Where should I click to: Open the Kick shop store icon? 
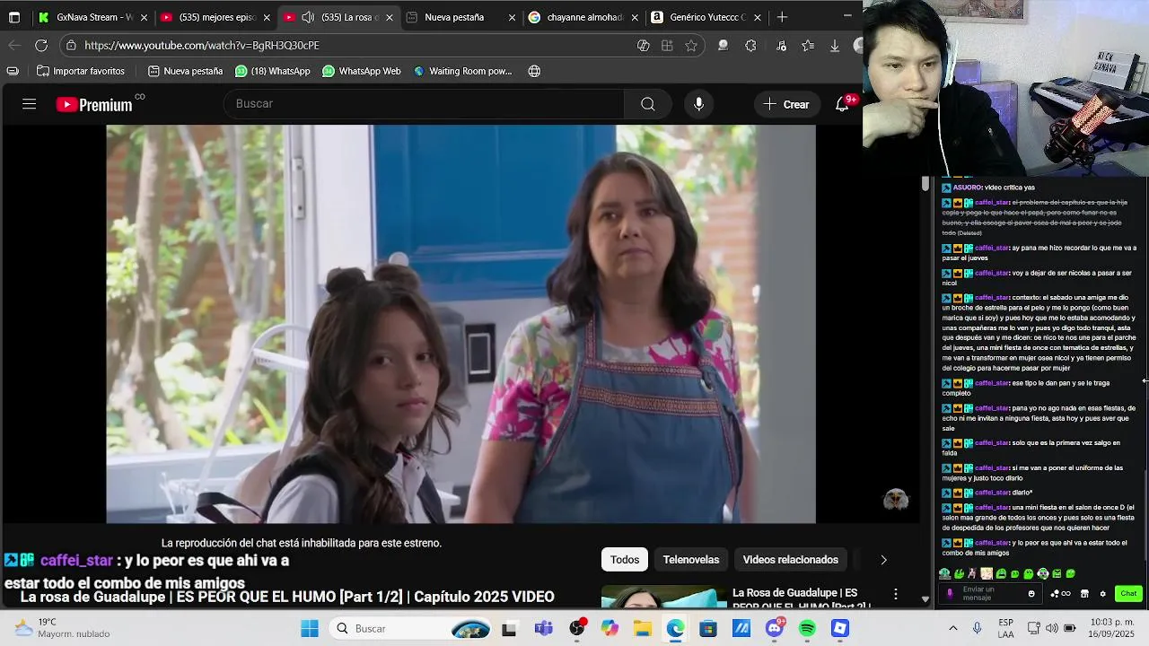tap(1084, 593)
